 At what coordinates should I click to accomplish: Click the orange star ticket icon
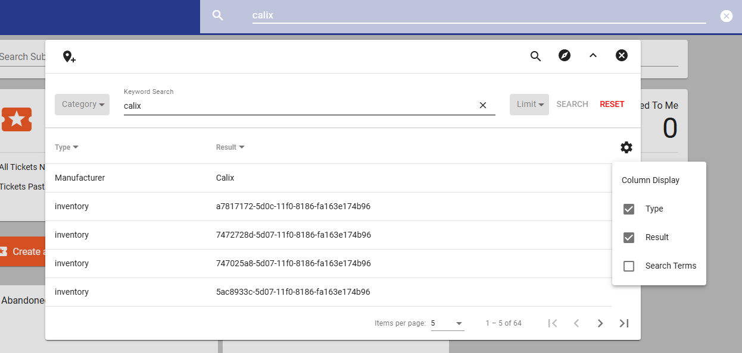(x=17, y=119)
